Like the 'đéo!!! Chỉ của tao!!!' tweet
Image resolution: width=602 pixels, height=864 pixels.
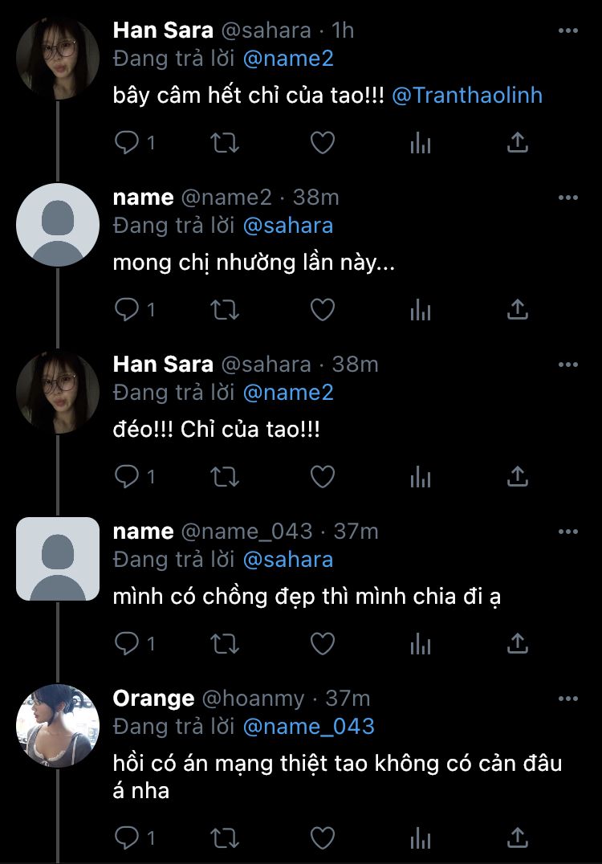coord(322,477)
